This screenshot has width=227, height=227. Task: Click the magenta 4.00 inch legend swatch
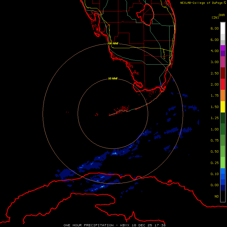(x=223, y=48)
